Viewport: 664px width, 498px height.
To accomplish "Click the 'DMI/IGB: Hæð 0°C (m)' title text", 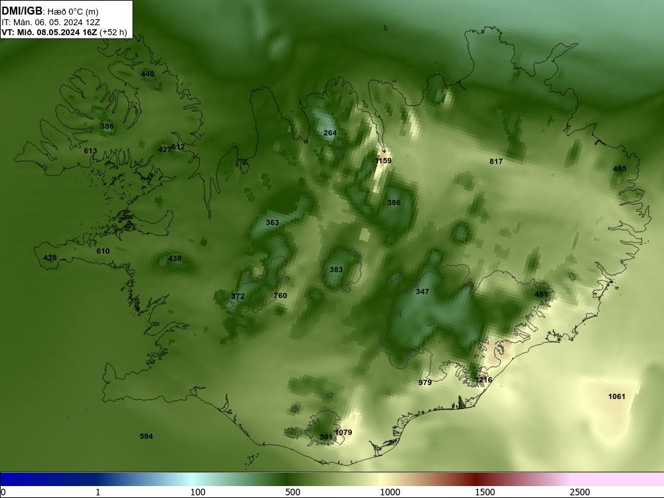I will click(x=50, y=11).
